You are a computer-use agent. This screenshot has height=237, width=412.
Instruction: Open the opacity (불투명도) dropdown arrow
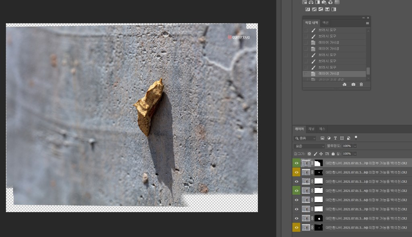(354, 146)
